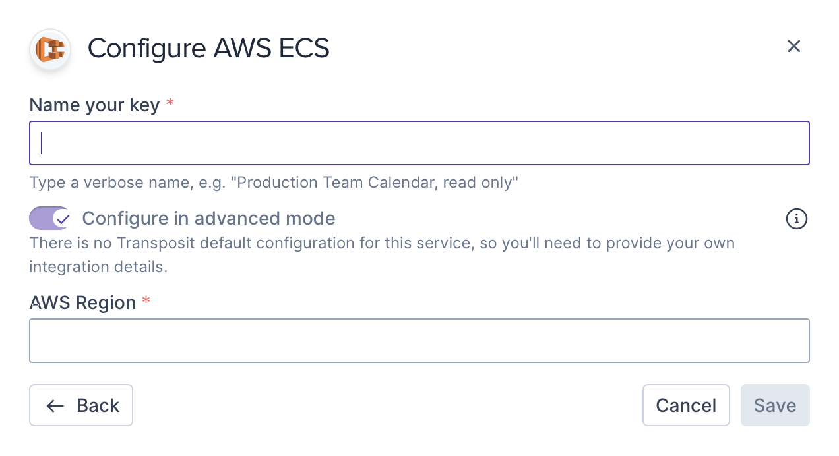
Task: Click the "Configure in advanced mode" label
Action: tap(208, 218)
